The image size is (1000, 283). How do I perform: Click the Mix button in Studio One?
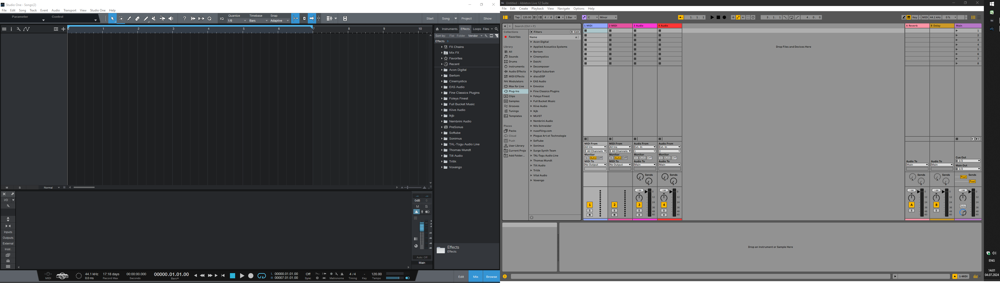click(476, 276)
